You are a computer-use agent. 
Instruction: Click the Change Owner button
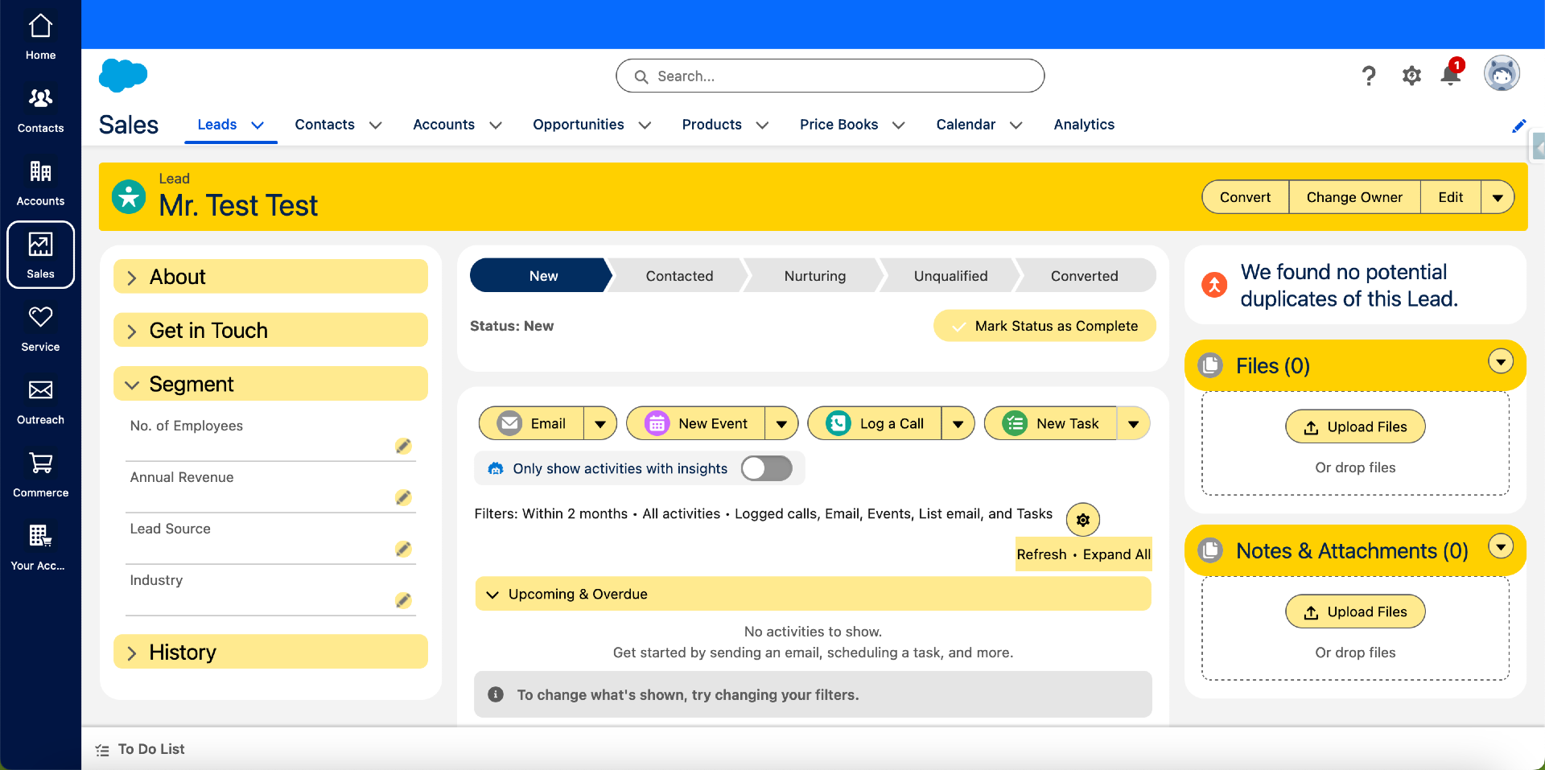1354,197
